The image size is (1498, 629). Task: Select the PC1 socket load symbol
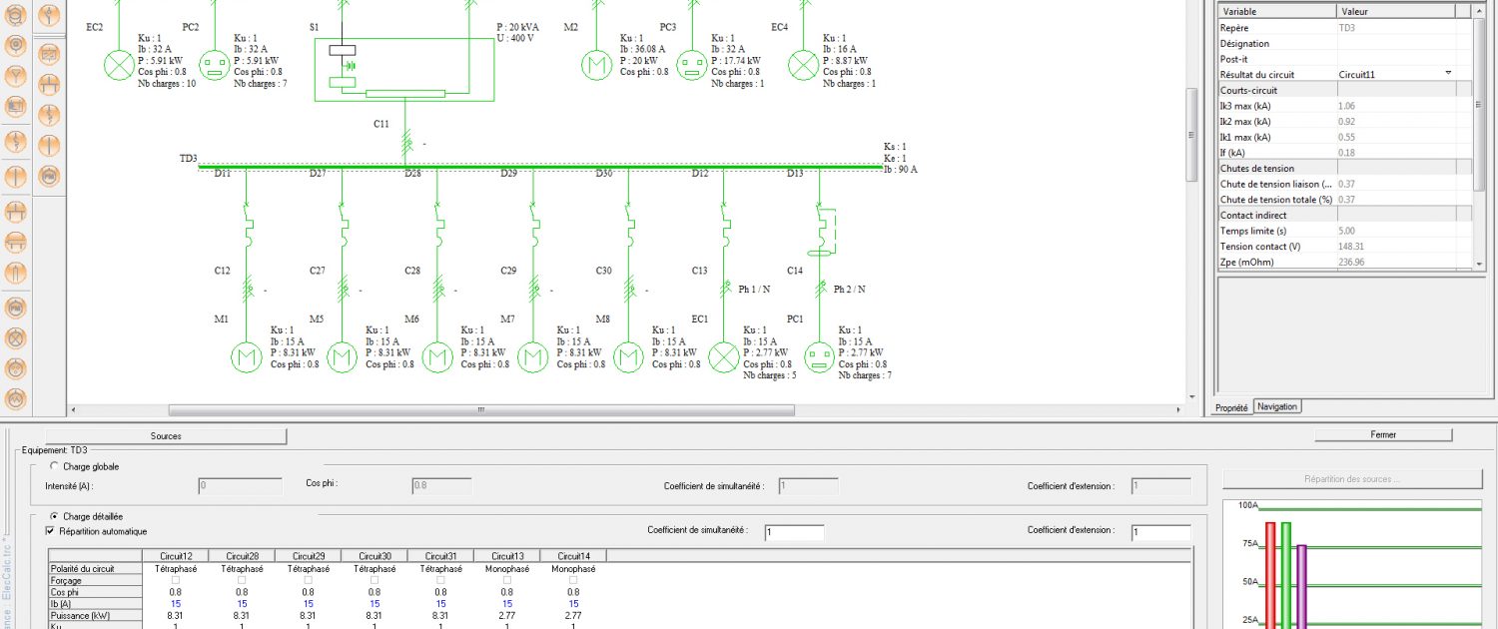click(819, 357)
